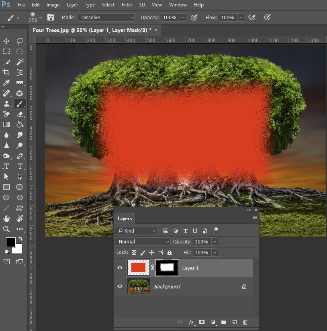
Task: Open the Select menu
Action: pos(108,5)
